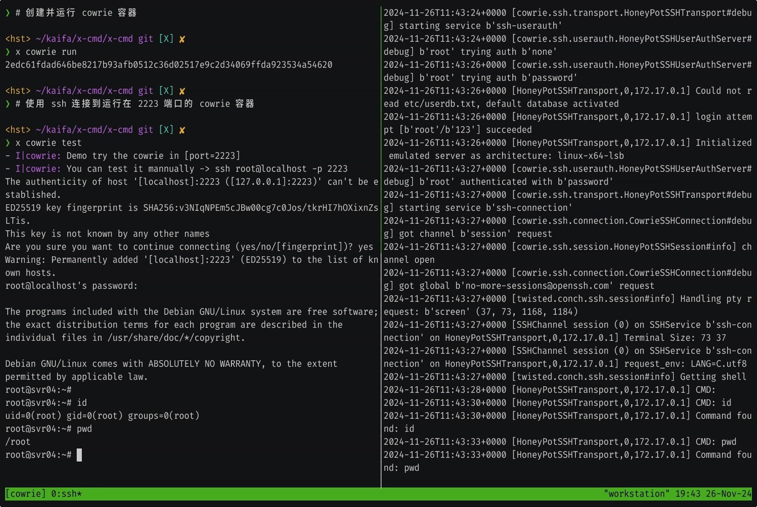The width and height of the screenshot is (757, 507).
Task: Select the 0:ssh* active window in status bar
Action: 65,493
